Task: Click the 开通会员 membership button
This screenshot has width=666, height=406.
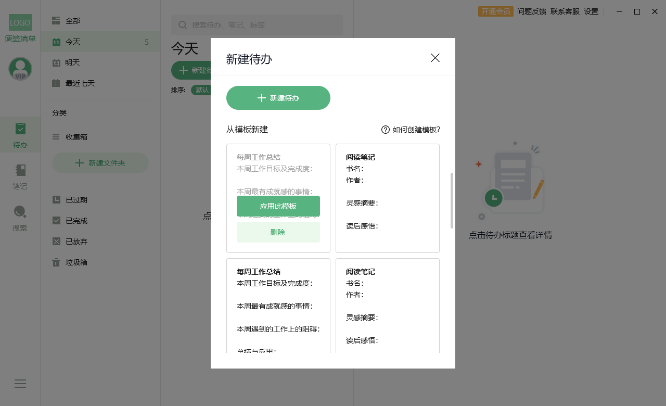Action: [495, 10]
